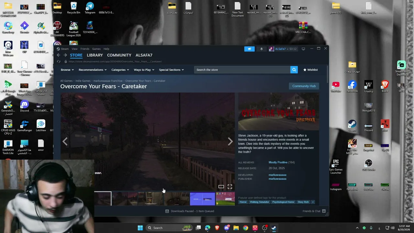Open the Steam menu
414x233 pixels.
pos(65,49)
